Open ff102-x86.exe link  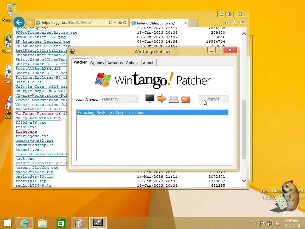[31, 123]
